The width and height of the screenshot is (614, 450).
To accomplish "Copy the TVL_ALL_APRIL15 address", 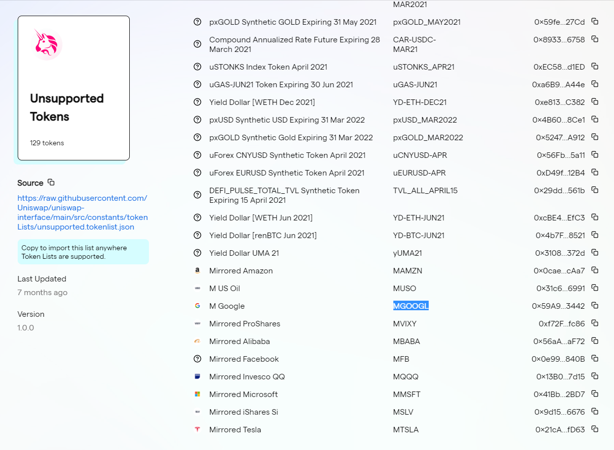I will pos(595,190).
